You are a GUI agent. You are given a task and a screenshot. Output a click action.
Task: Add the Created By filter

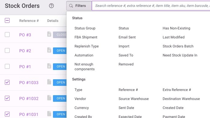point(83,116)
